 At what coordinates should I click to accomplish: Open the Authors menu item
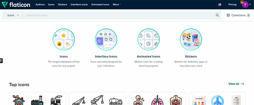pyautogui.click(x=40, y=5)
